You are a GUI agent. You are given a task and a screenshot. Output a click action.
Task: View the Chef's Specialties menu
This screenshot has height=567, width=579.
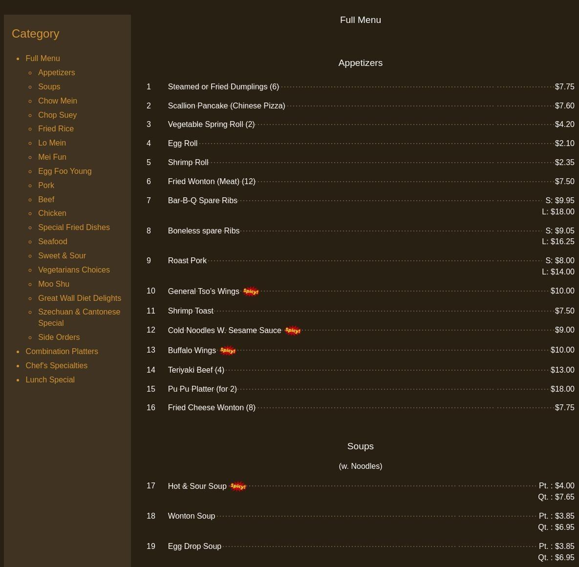[56, 365]
